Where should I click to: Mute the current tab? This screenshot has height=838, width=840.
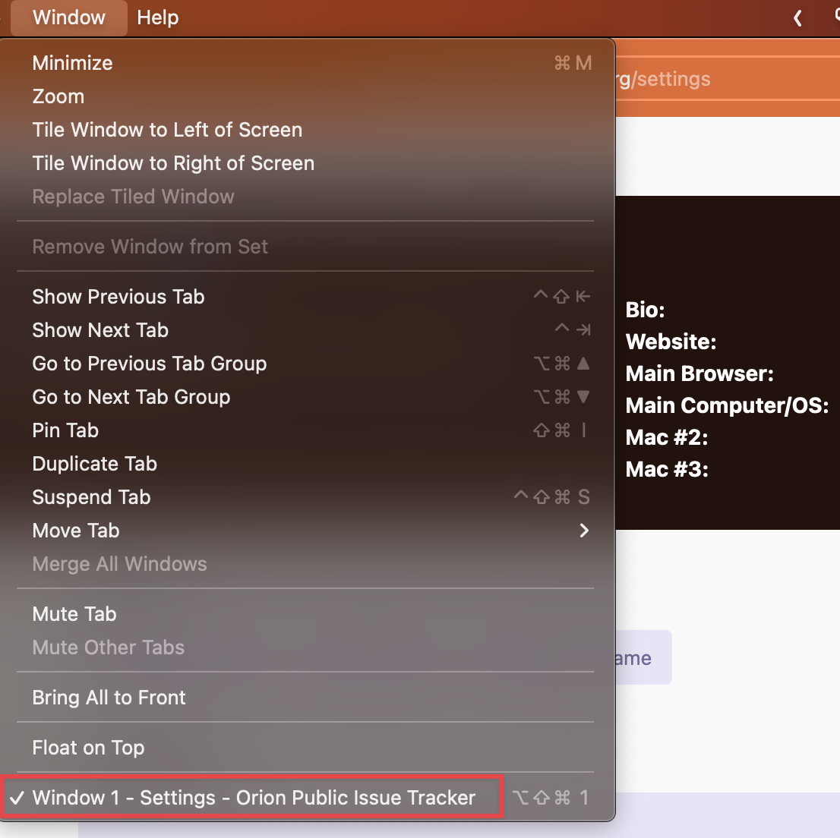74,614
